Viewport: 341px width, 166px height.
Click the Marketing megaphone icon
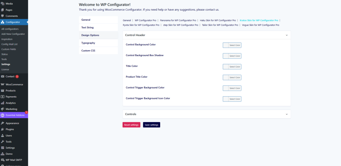click(3, 109)
